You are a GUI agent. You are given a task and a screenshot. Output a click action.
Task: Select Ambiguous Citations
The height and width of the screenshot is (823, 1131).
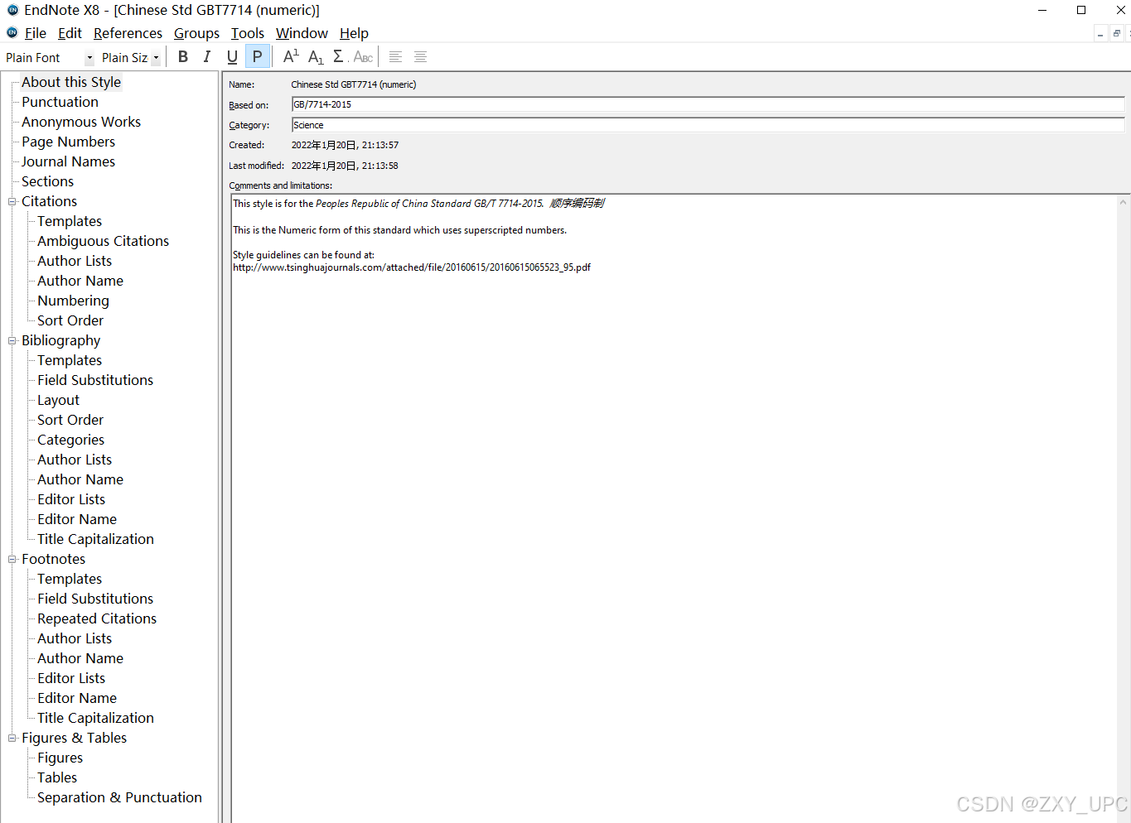tap(103, 241)
